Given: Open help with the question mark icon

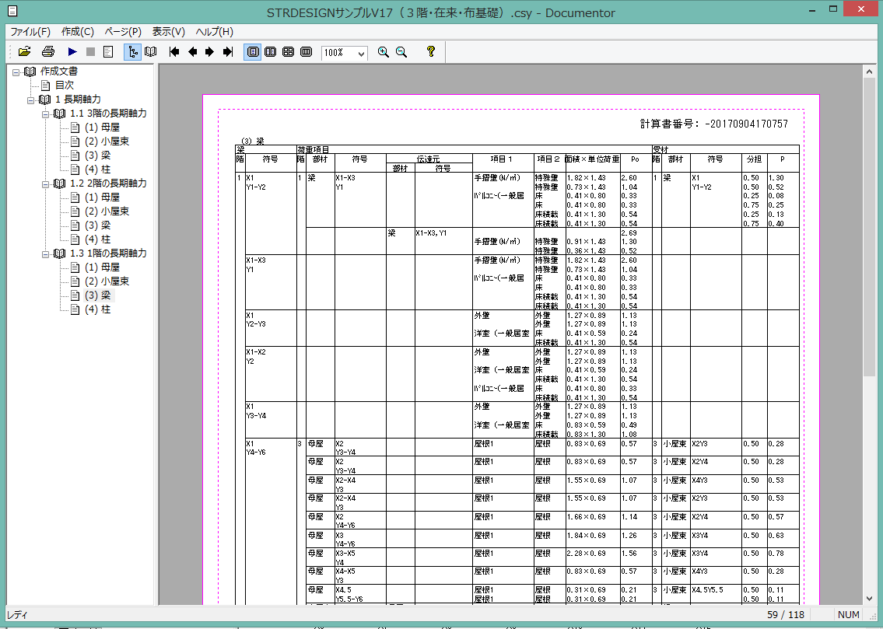Looking at the screenshot, I should pyautogui.click(x=430, y=52).
